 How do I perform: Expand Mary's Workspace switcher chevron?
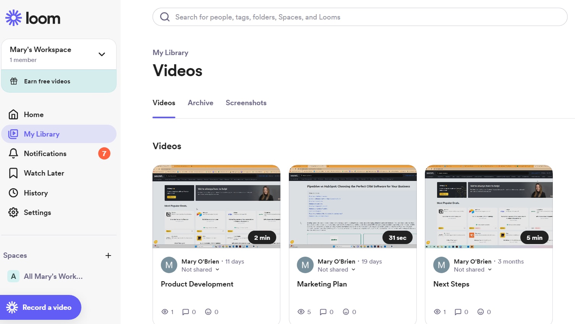(x=102, y=54)
